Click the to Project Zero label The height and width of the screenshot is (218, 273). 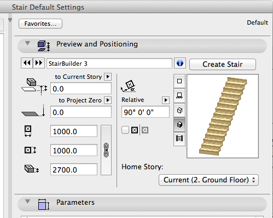(x=80, y=100)
